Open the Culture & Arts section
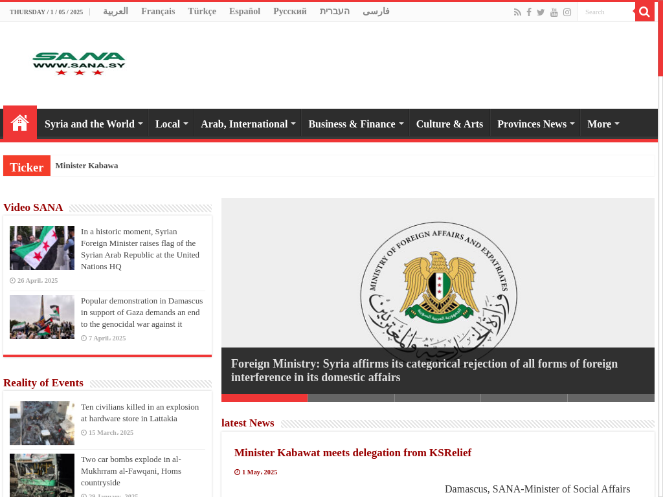663x497 pixels. (x=449, y=124)
